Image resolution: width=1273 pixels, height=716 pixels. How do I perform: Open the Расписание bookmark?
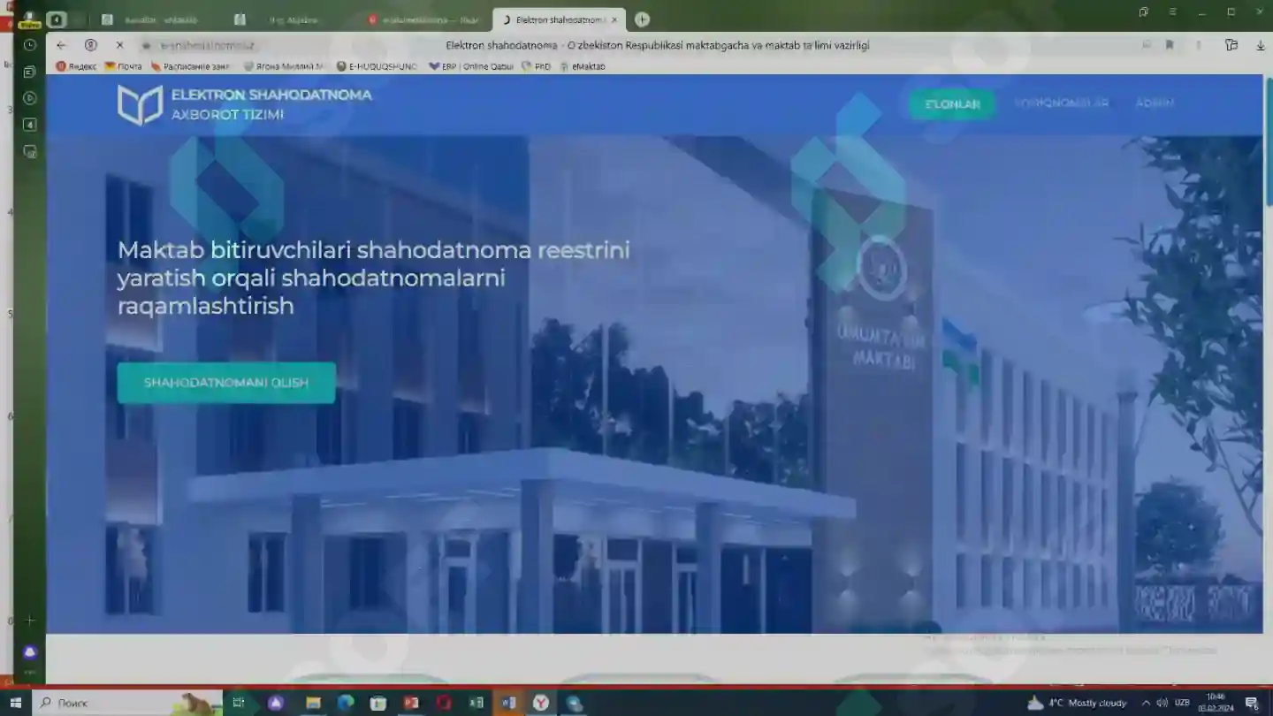click(x=191, y=66)
